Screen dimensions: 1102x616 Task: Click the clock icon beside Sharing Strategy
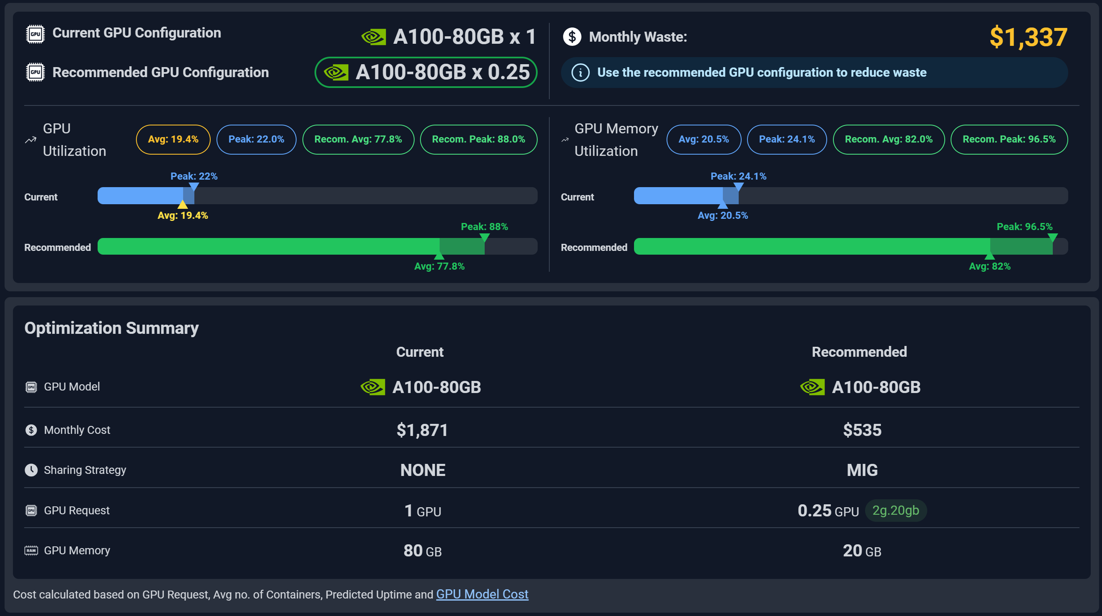31,470
